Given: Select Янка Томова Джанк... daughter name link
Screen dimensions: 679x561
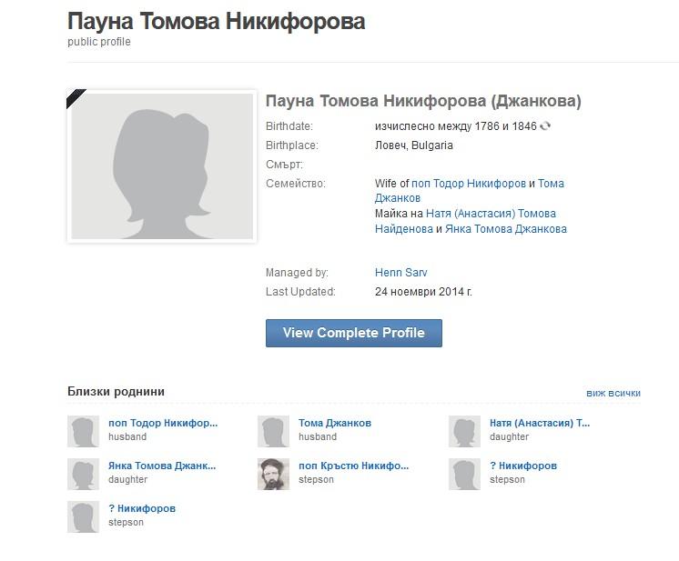Looking at the screenshot, I should [162, 466].
